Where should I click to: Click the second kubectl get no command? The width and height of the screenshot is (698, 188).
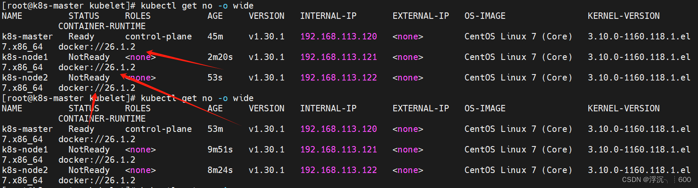point(197,98)
